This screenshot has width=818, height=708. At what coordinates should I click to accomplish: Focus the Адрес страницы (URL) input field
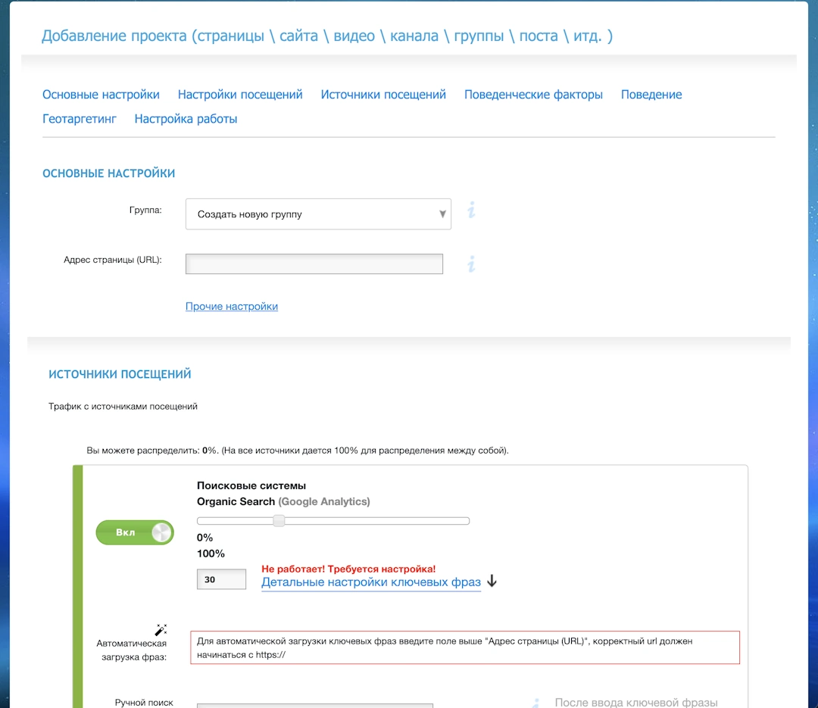[x=314, y=264]
